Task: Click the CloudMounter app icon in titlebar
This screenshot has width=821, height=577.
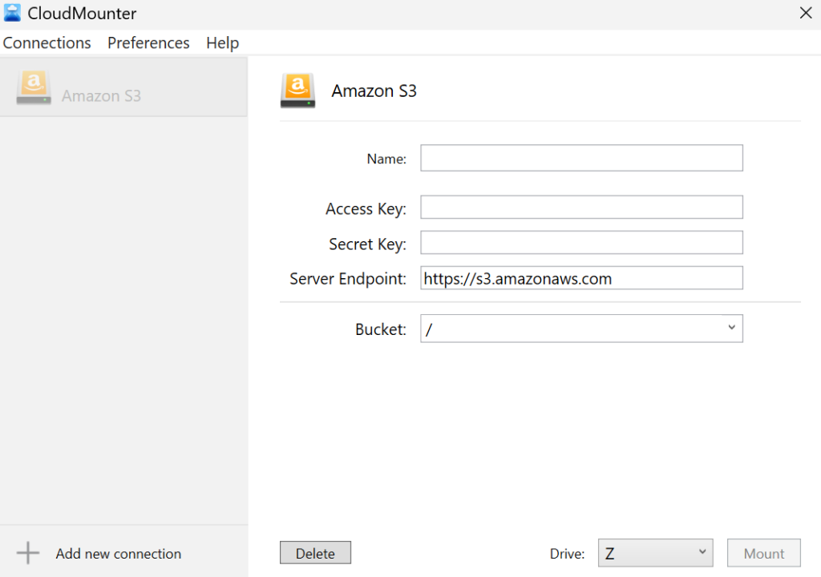Action: tap(12, 12)
